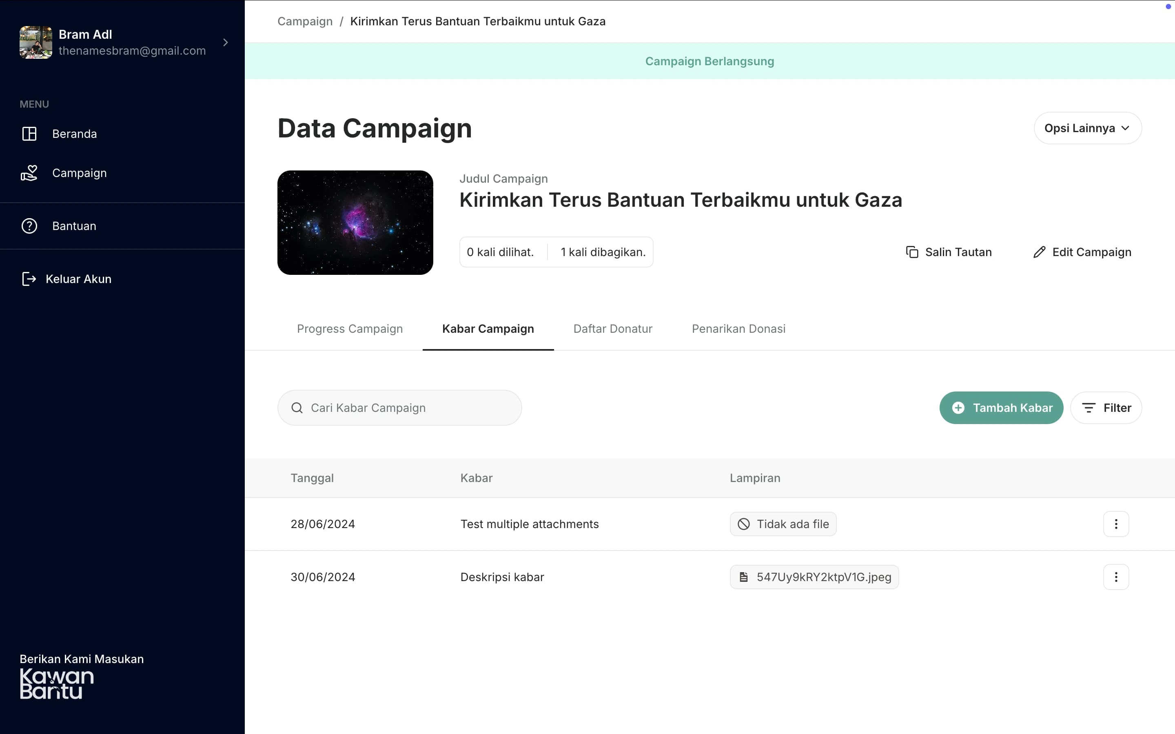Click the question mark Bantuan icon

tap(29, 226)
